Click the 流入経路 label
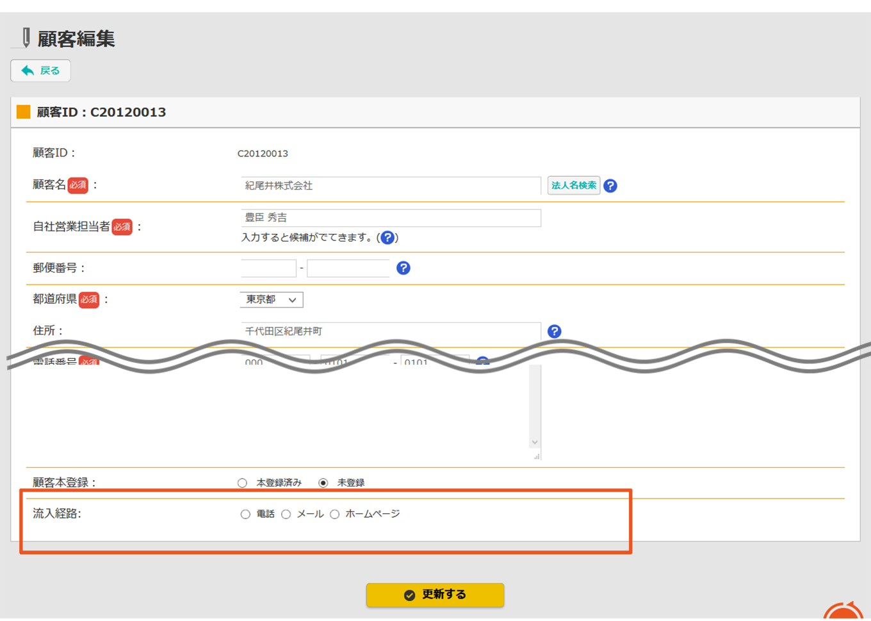This screenshot has height=621, width=871. coord(57,514)
